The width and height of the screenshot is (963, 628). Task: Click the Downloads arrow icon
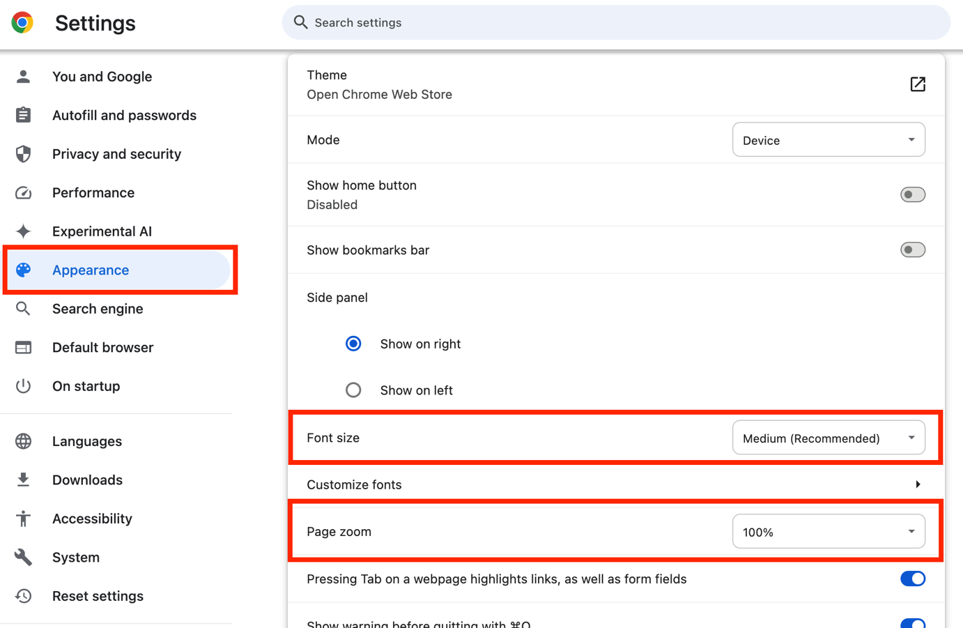[23, 480]
